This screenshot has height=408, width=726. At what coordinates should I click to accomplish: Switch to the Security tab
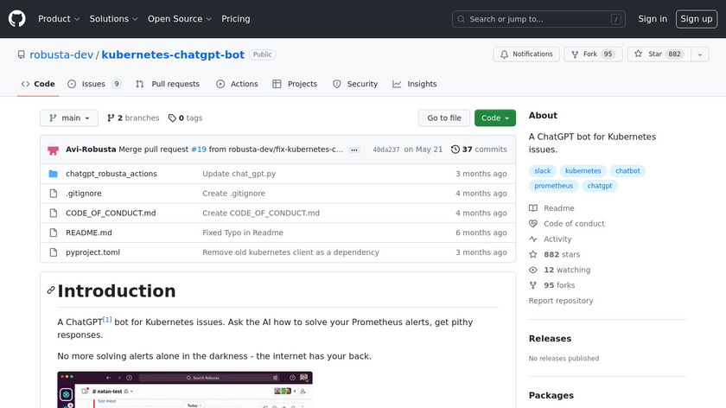(x=355, y=84)
